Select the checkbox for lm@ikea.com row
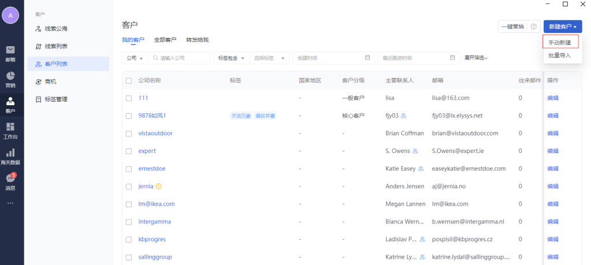The width and height of the screenshot is (591, 265). 129,204
